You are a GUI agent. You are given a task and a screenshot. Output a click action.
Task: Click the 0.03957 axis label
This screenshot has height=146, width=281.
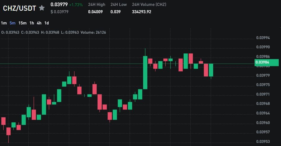coord(263,132)
